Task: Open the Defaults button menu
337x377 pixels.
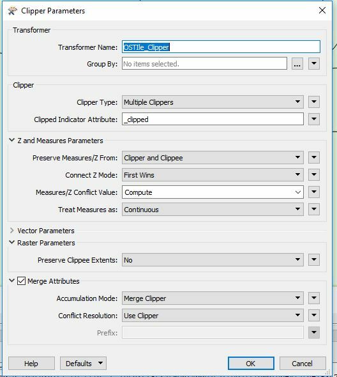Action: pyautogui.click(x=83, y=364)
